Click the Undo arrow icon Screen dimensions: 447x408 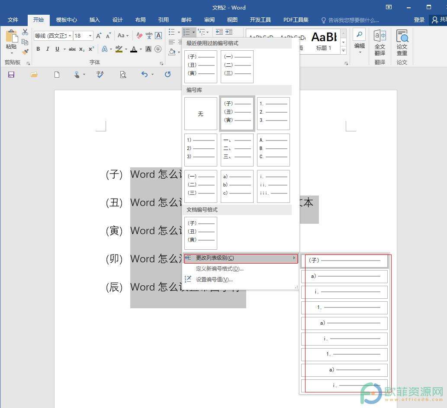pyautogui.click(x=145, y=75)
